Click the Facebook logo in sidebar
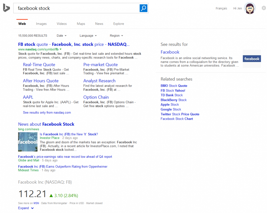The height and width of the screenshot is (213, 267). 251,59
